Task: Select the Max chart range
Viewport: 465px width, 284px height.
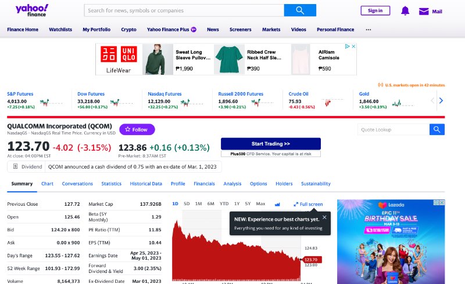Action: [260, 204]
